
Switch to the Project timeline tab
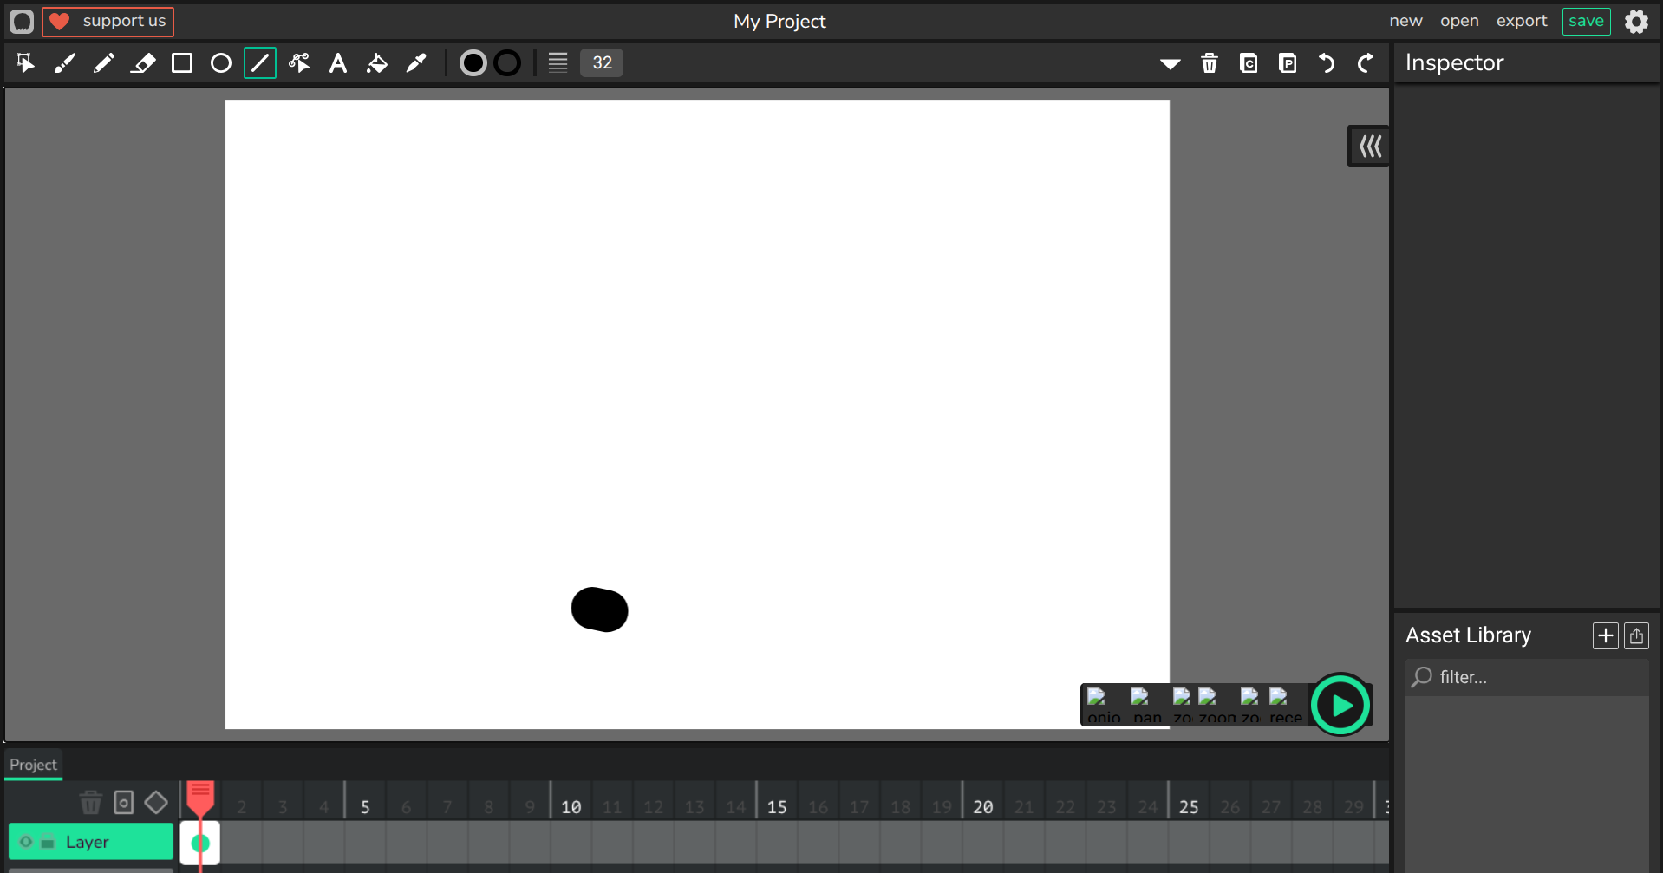(x=33, y=765)
